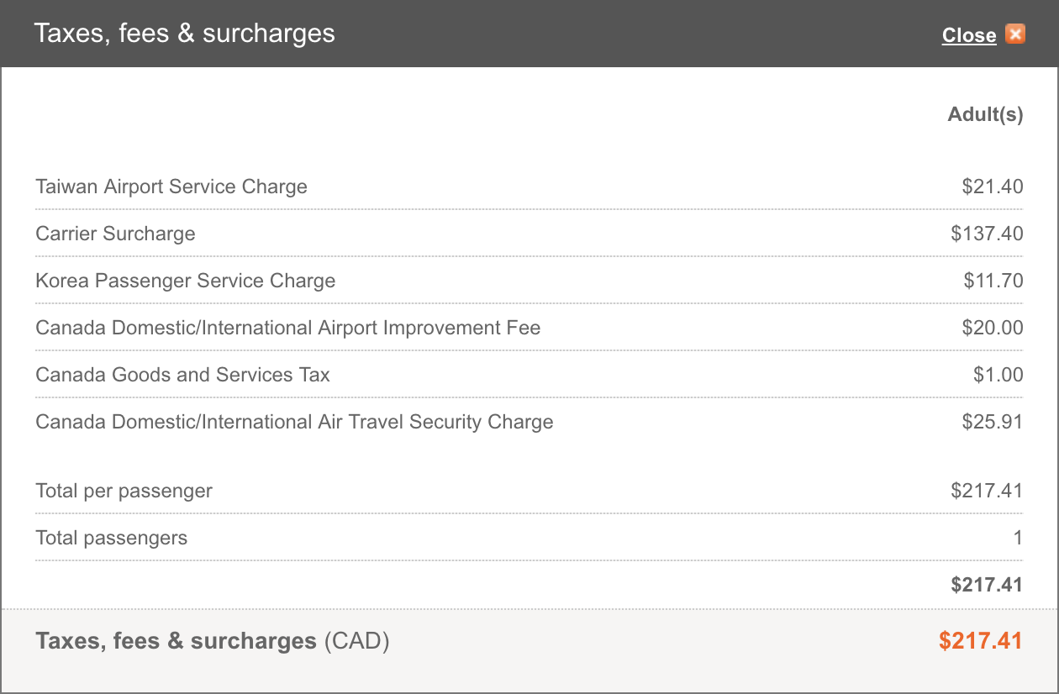Click Canada Goods and Services Tax label
Viewport: 1059px width, 694px height.
[182, 375]
